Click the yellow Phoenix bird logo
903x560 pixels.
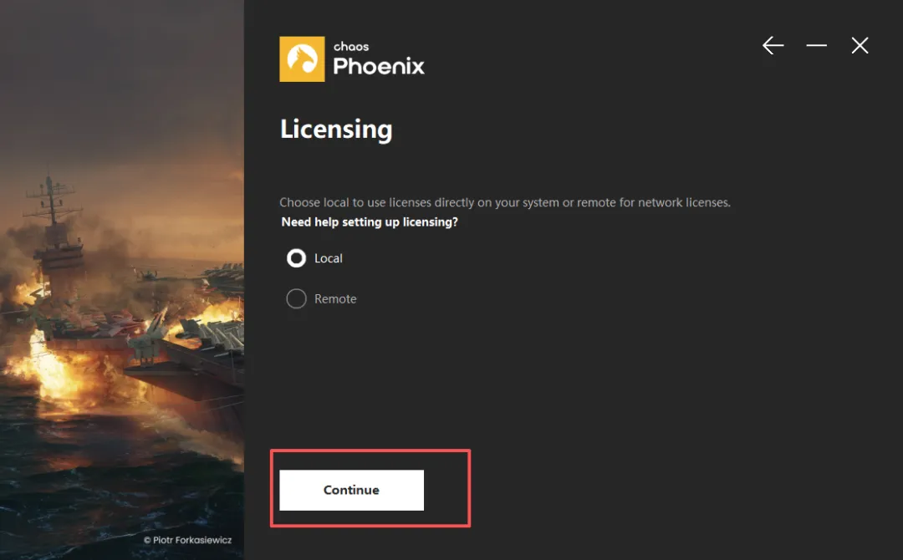[302, 59]
